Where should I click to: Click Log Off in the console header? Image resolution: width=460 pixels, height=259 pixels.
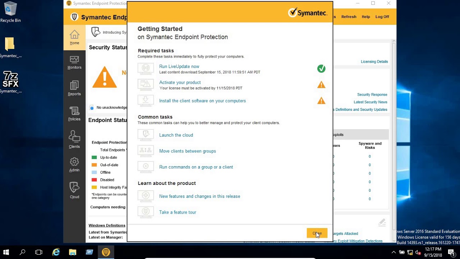(382, 17)
